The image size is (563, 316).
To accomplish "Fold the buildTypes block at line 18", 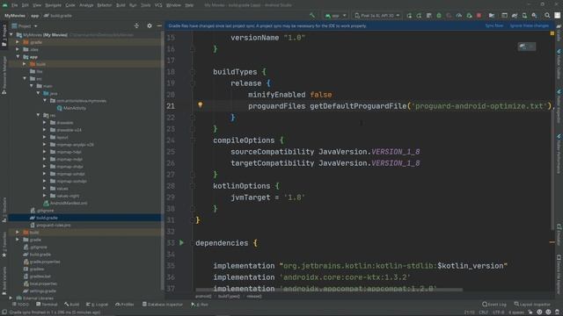I will click(x=193, y=72).
